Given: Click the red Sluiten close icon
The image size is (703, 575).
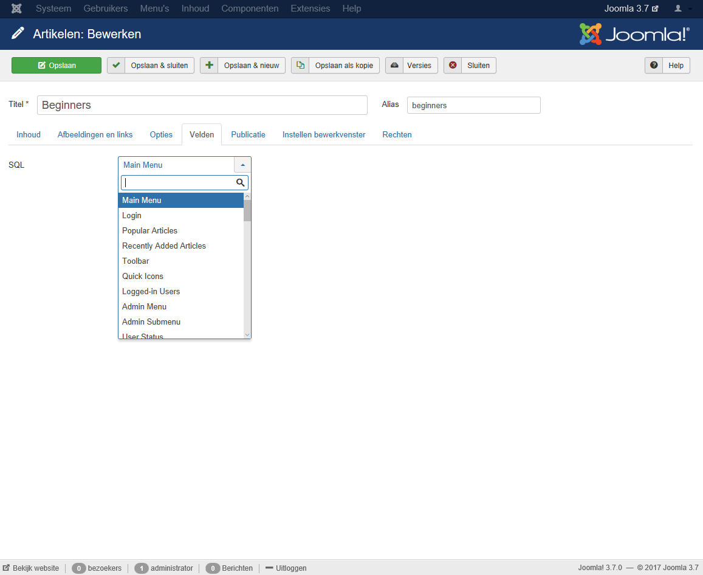Looking at the screenshot, I should point(453,66).
